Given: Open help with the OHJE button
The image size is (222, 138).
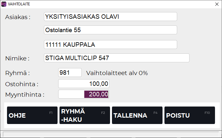Looking at the screenshot, I should pos(32,115).
